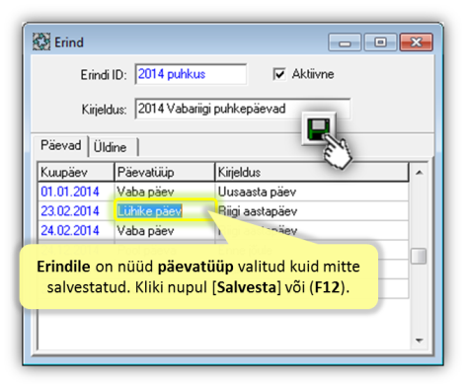Open Vaba päev type for 24.02.2014
Screen dimensions: 466x388
click(165, 230)
